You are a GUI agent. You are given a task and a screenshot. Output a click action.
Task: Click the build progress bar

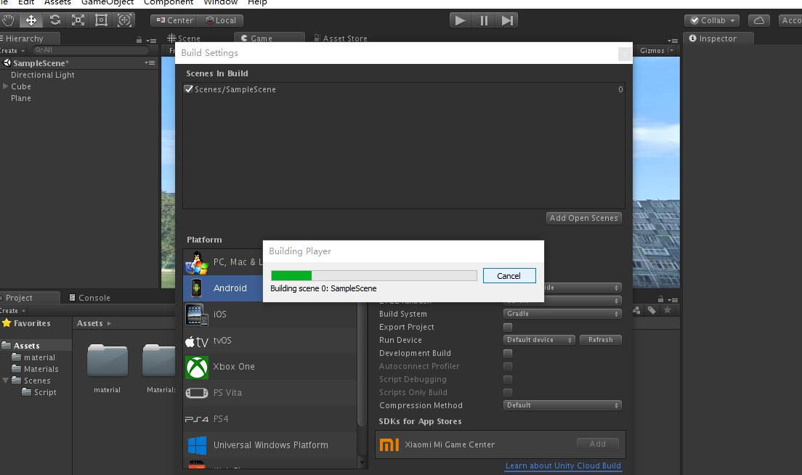[x=373, y=275]
